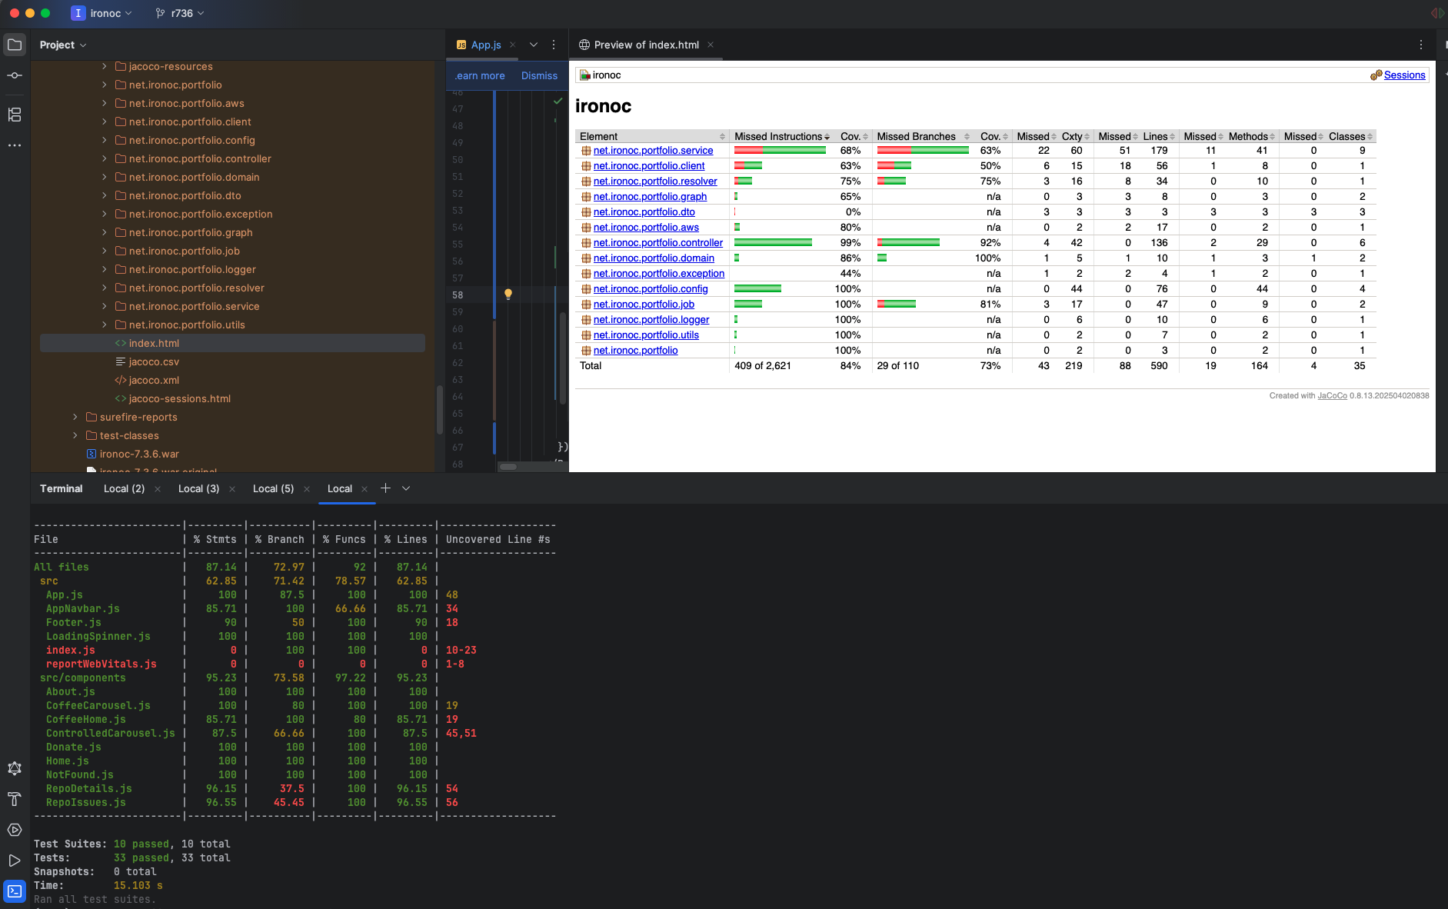
Task: Expand the net.ironoc.portfolio.service folder
Action: point(105,306)
